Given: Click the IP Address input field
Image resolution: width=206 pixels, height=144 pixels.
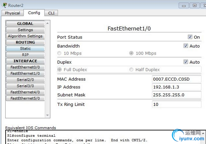Looking at the screenshot, I should (176, 87).
